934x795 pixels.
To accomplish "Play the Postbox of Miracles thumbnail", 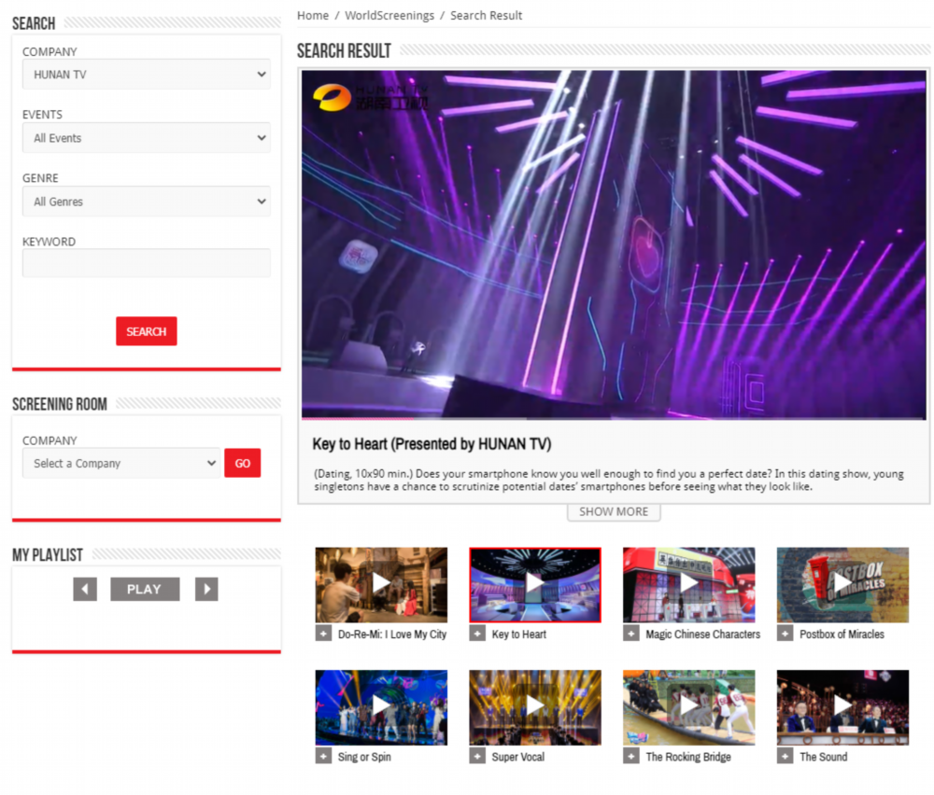I will 842,584.
